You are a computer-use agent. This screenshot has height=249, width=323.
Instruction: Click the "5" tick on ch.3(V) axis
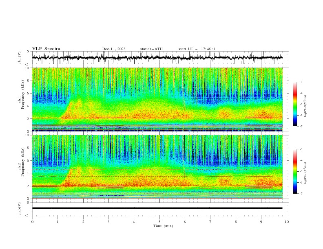pyautogui.click(x=29, y=203)
